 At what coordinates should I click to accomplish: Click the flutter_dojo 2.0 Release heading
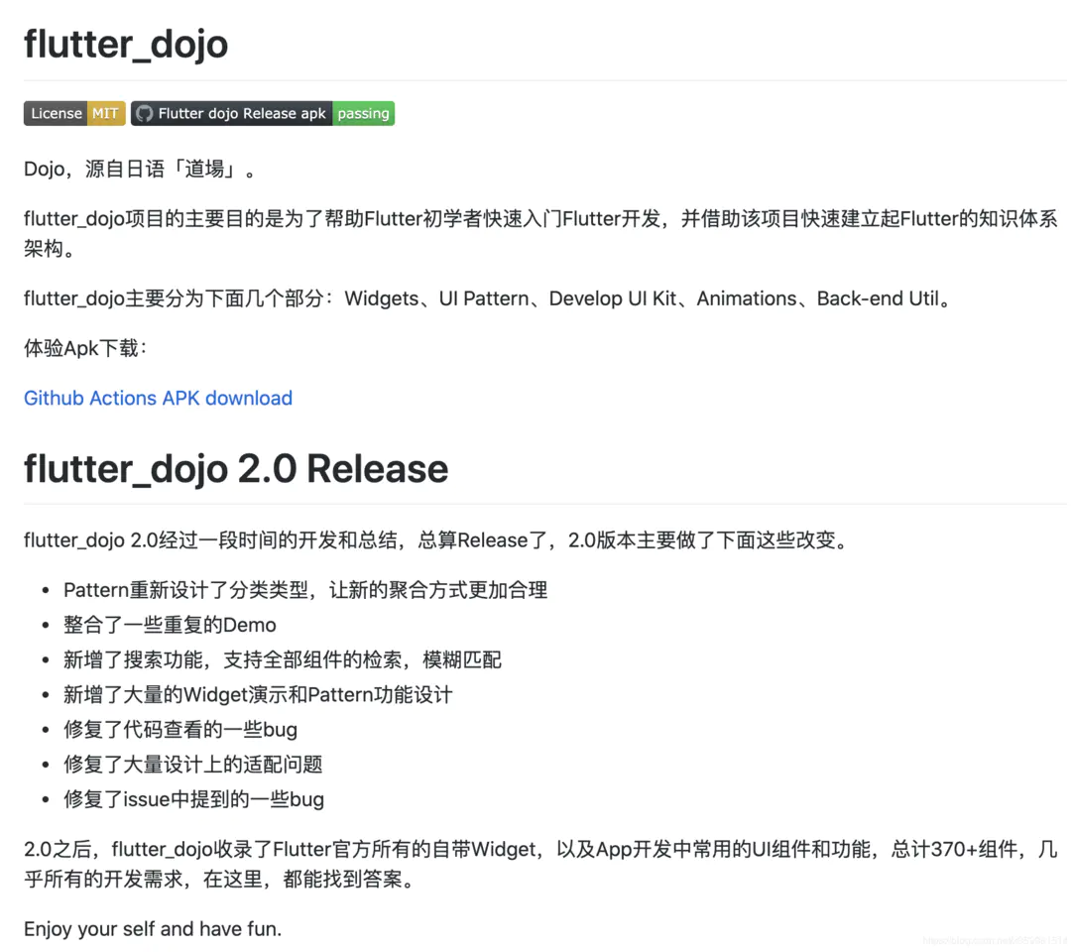point(236,469)
